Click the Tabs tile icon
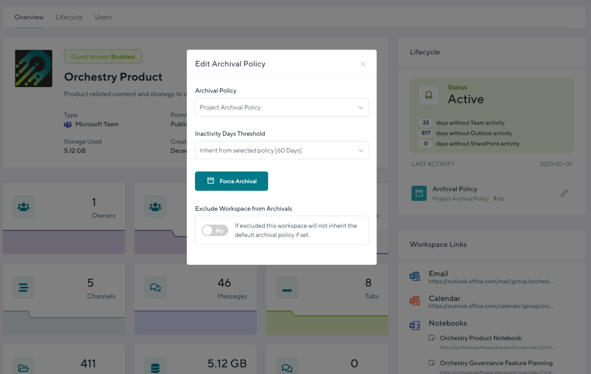The height and width of the screenshot is (374, 591). pyautogui.click(x=287, y=287)
